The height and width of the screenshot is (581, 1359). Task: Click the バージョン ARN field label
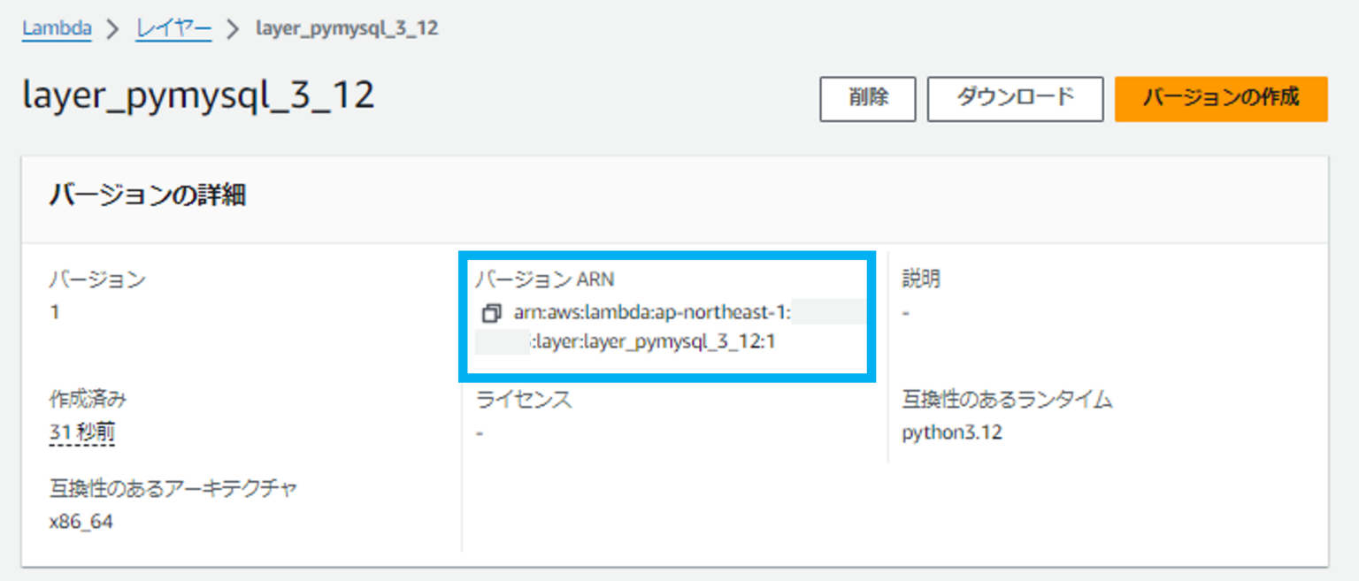coord(544,279)
